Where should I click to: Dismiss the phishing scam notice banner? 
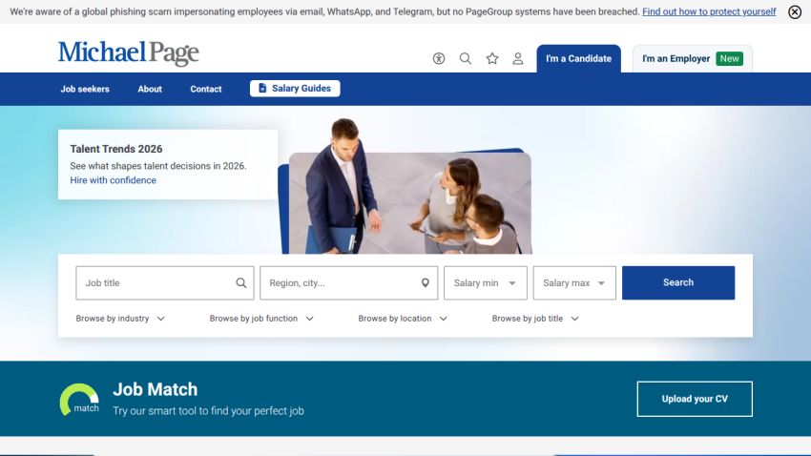click(795, 11)
